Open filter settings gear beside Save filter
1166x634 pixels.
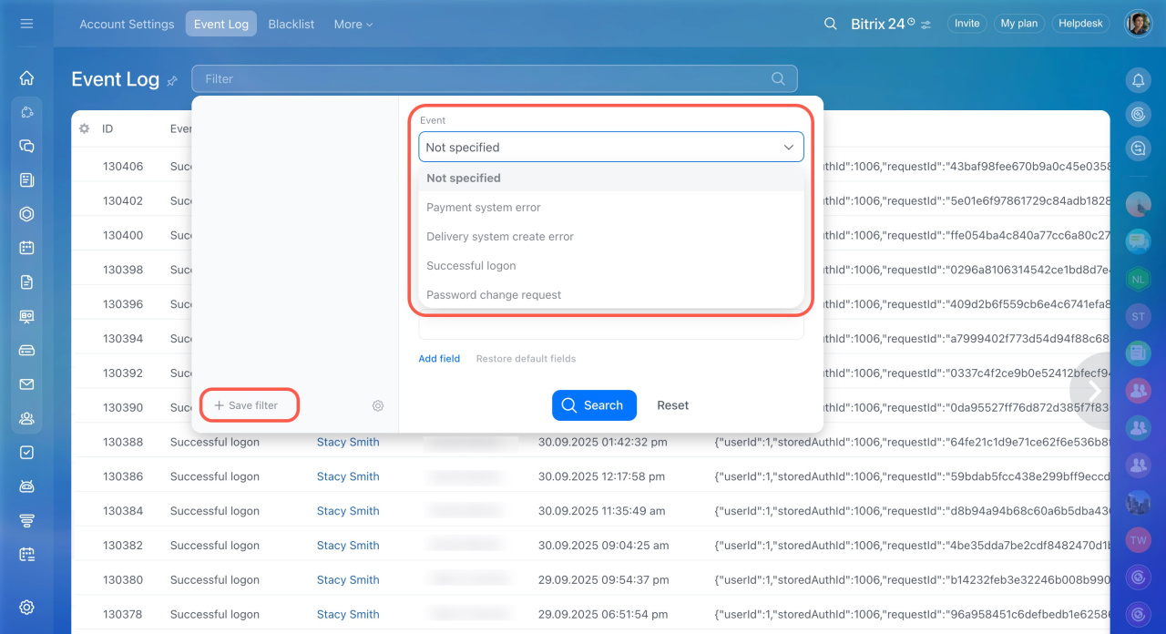tap(378, 405)
